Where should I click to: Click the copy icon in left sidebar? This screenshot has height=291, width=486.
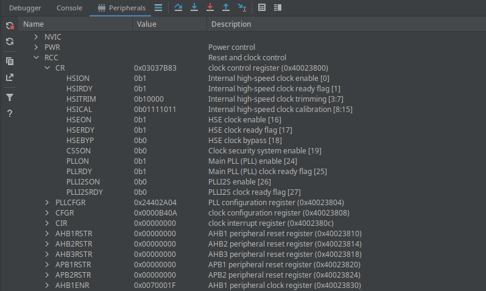tap(10, 61)
